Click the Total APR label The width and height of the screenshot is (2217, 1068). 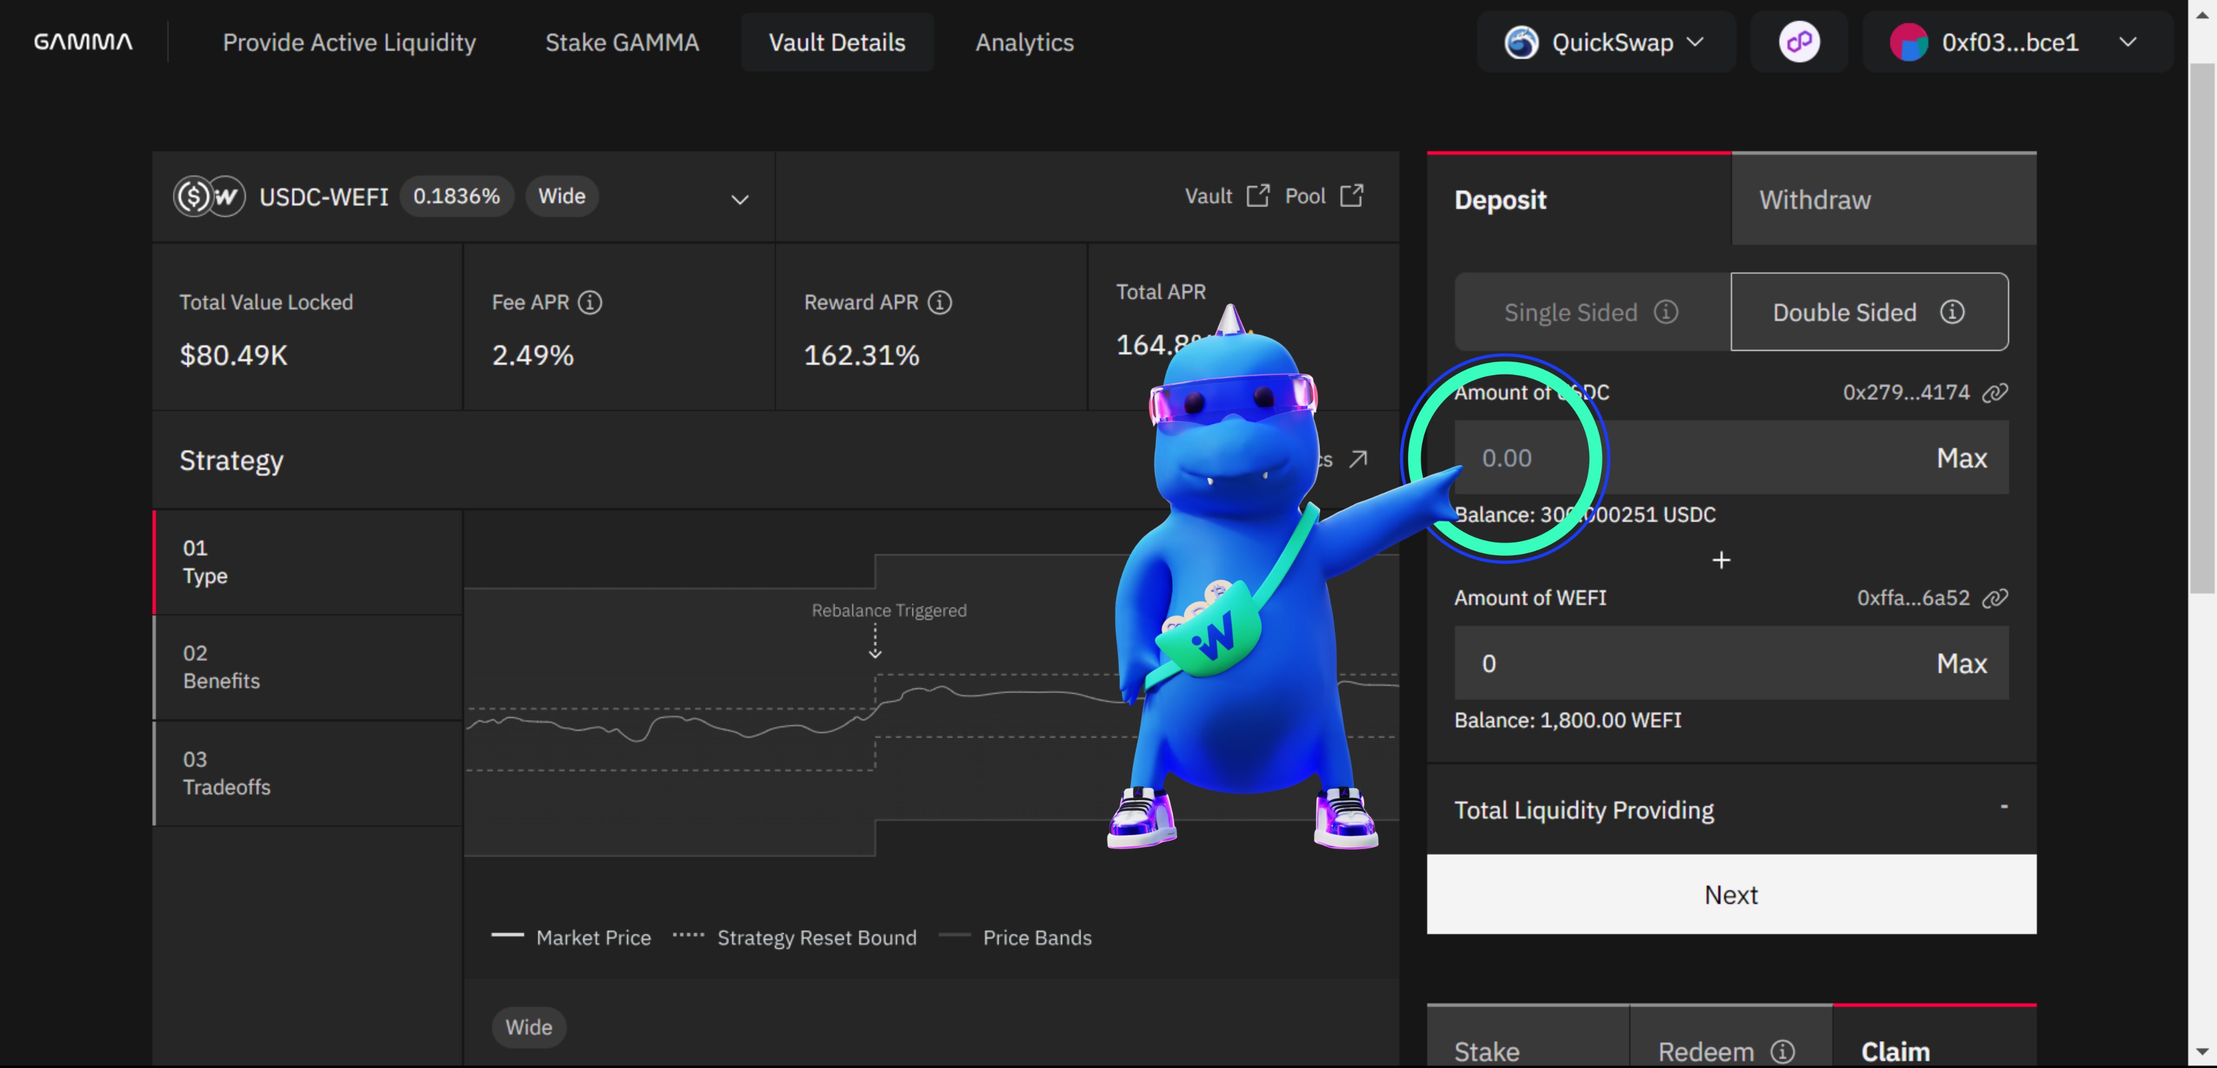tap(1160, 292)
